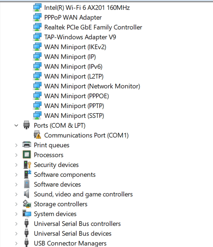213x247 pixels.
Task: Select Communications Port (COM1) device
Action: pos(86,135)
